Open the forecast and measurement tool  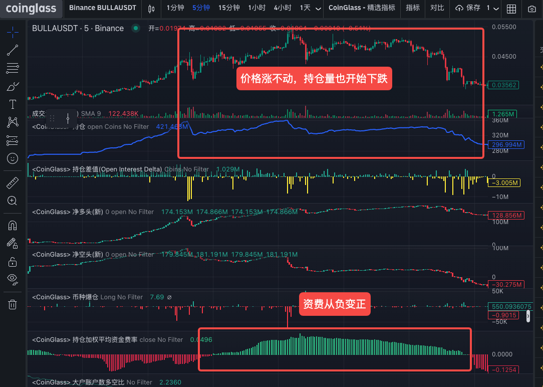coord(13,140)
